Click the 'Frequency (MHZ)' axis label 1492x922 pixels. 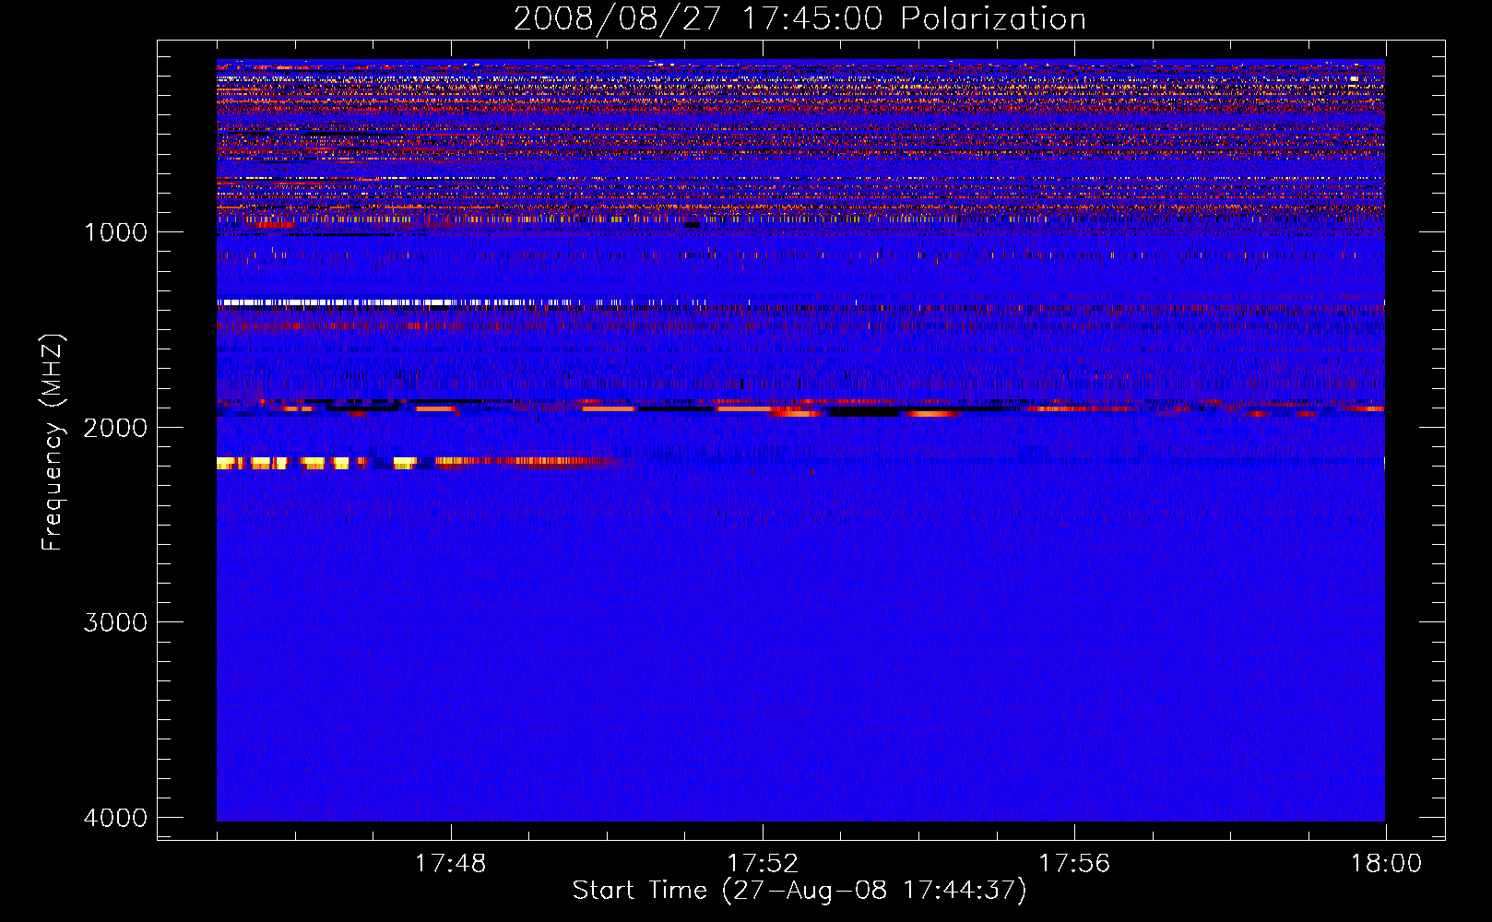tap(53, 443)
